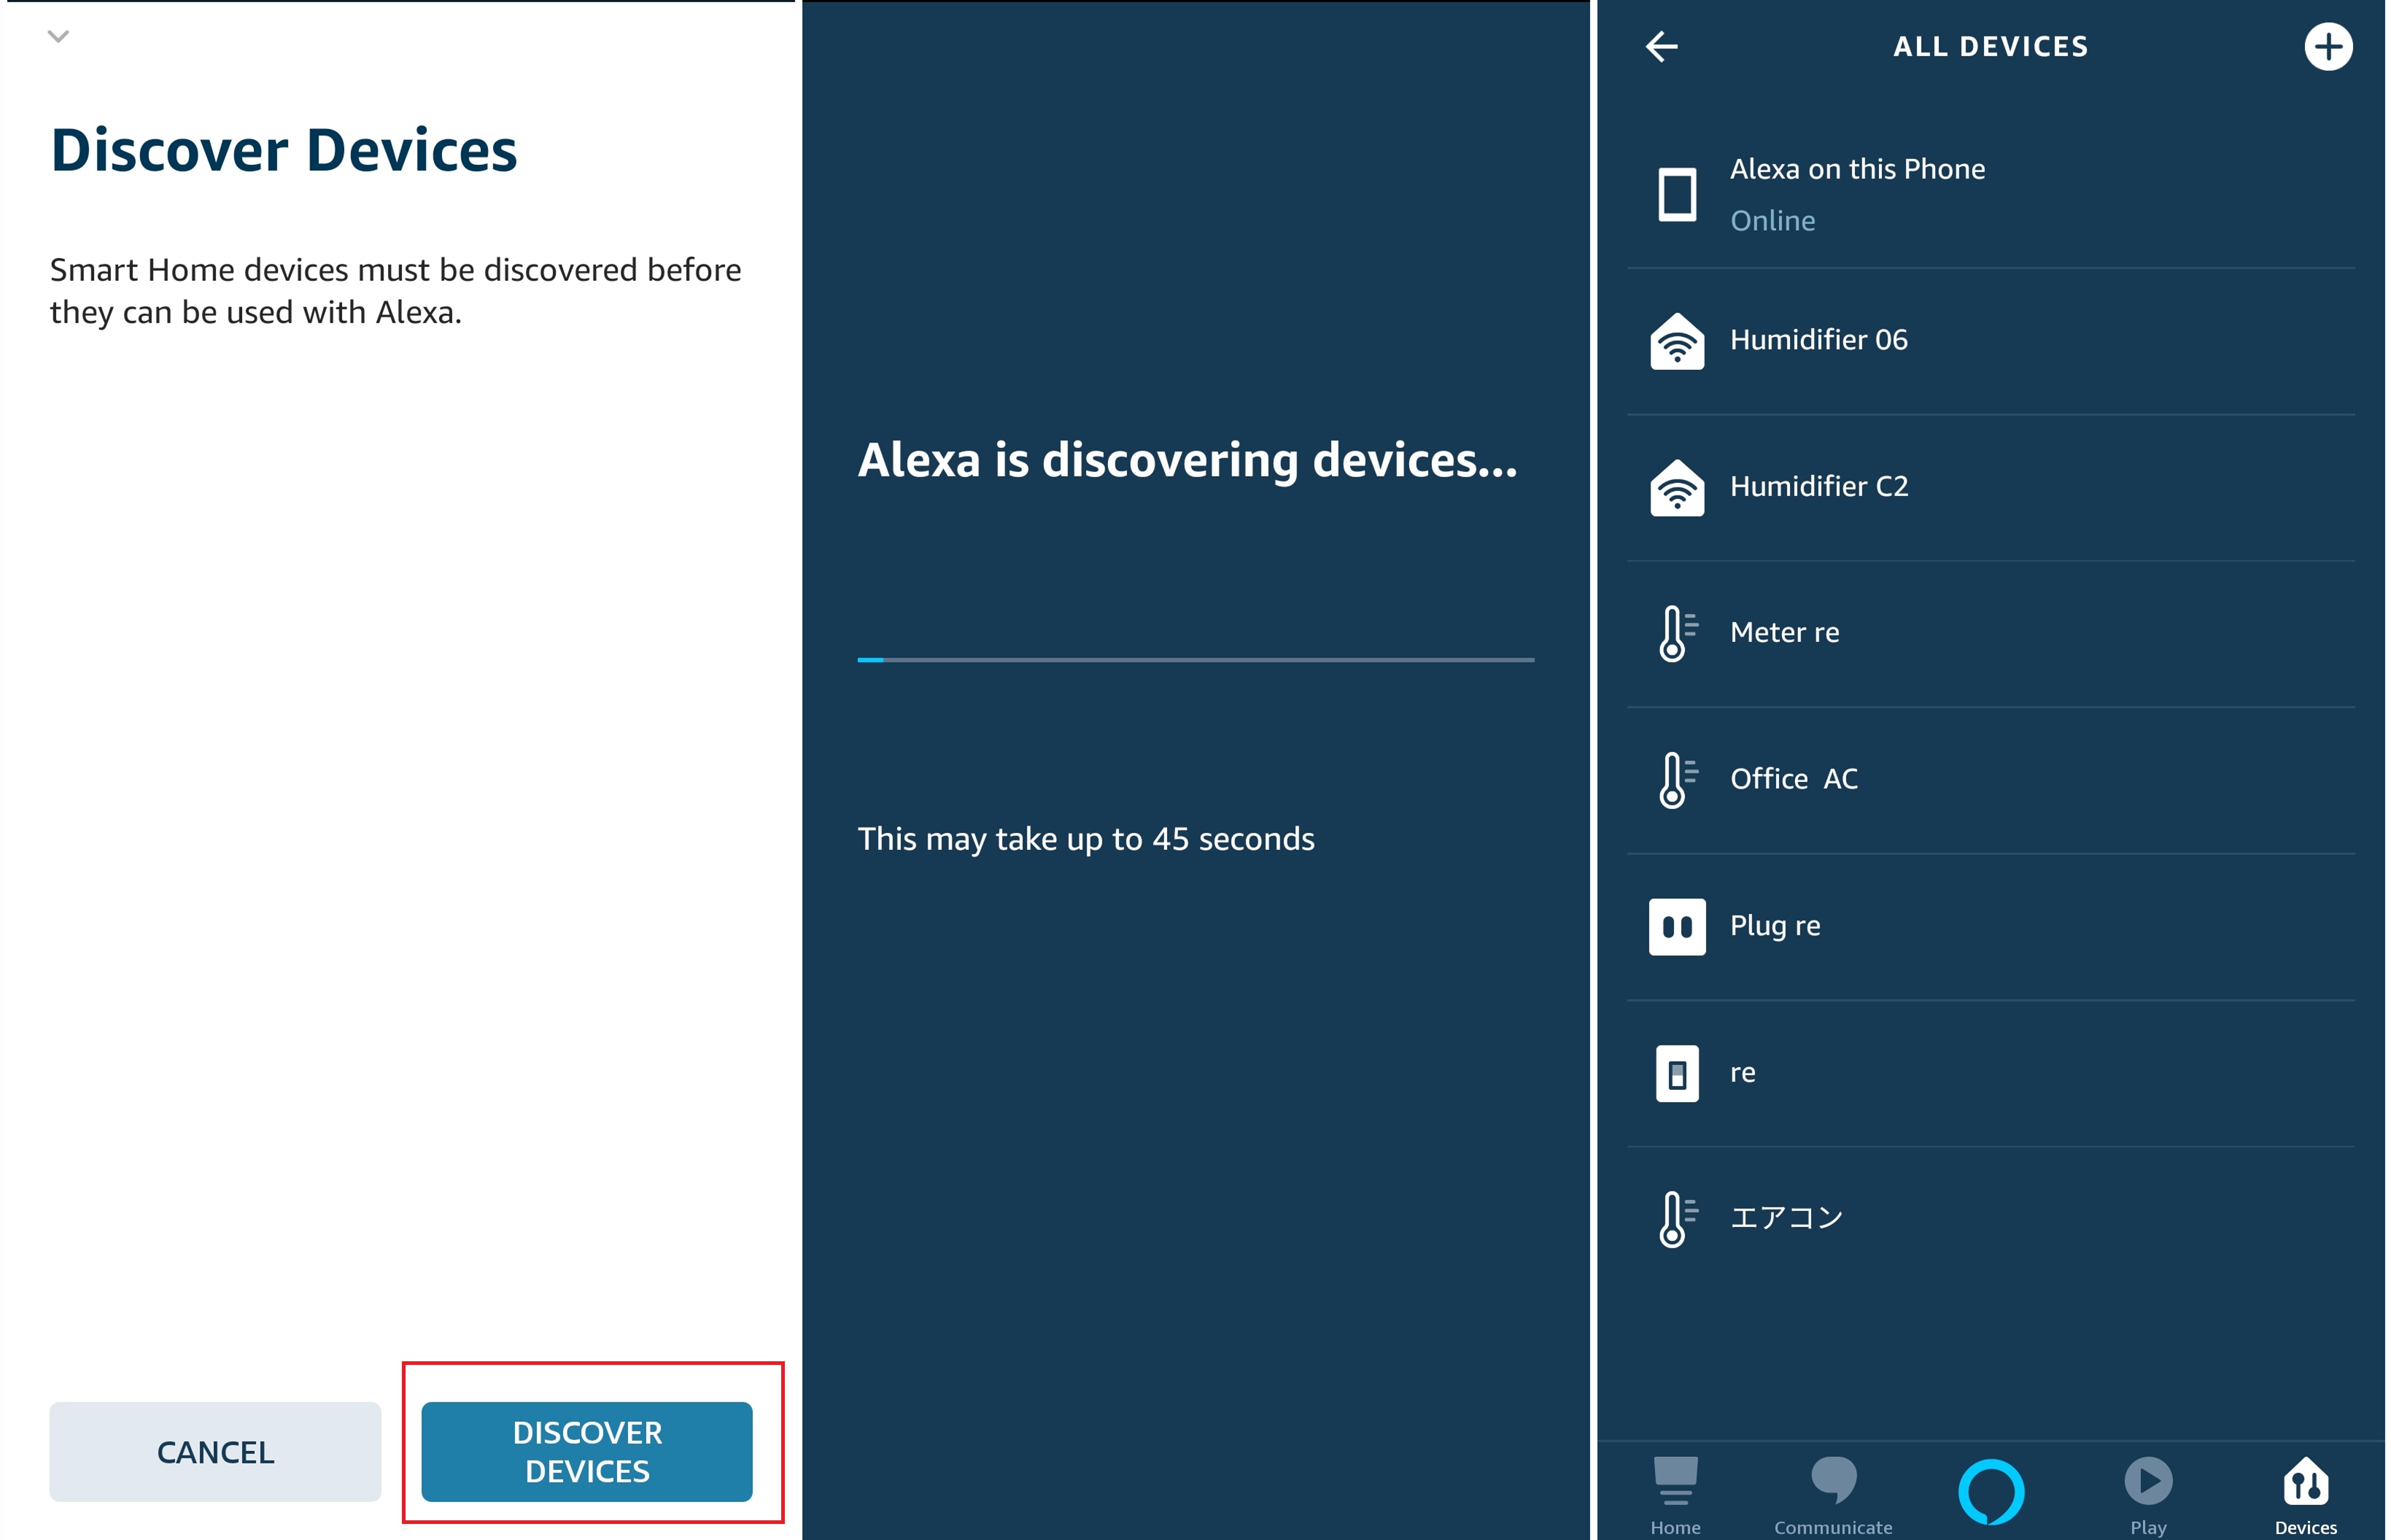
Task: Switch to the Home tab
Action: [1675, 1494]
